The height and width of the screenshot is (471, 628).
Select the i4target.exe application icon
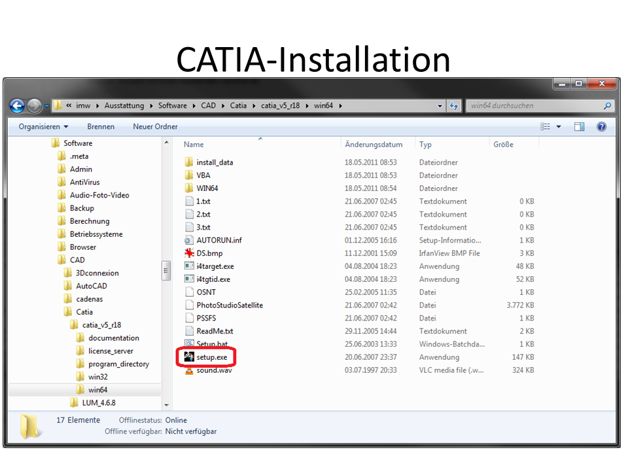click(x=189, y=266)
